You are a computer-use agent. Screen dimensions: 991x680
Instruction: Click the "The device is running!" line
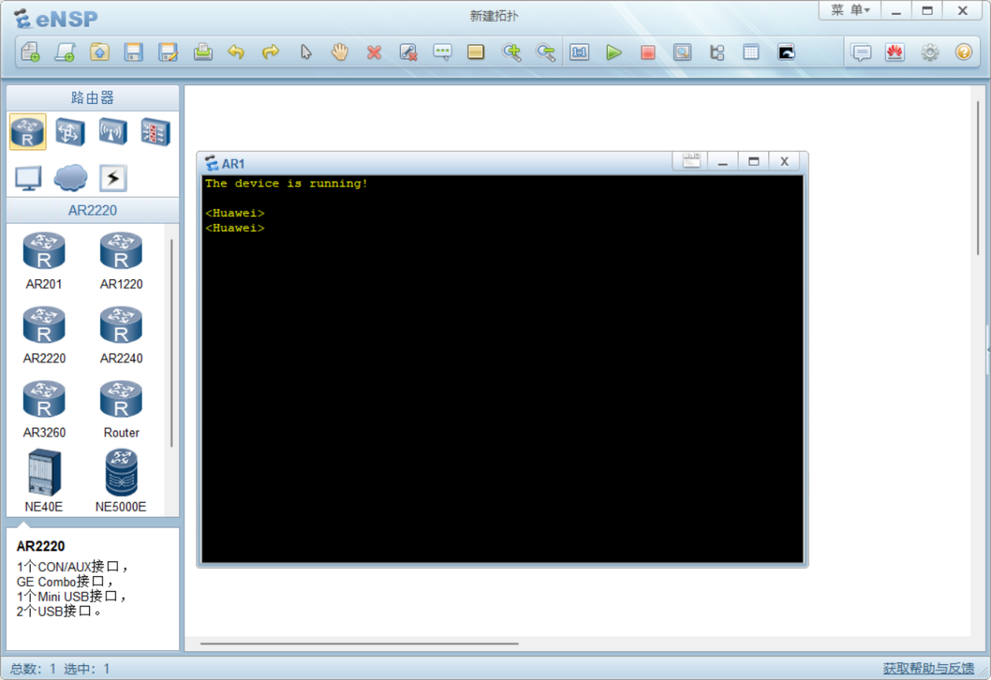point(286,184)
